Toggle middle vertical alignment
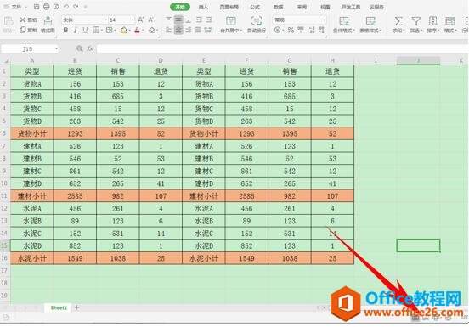 tap(178, 20)
